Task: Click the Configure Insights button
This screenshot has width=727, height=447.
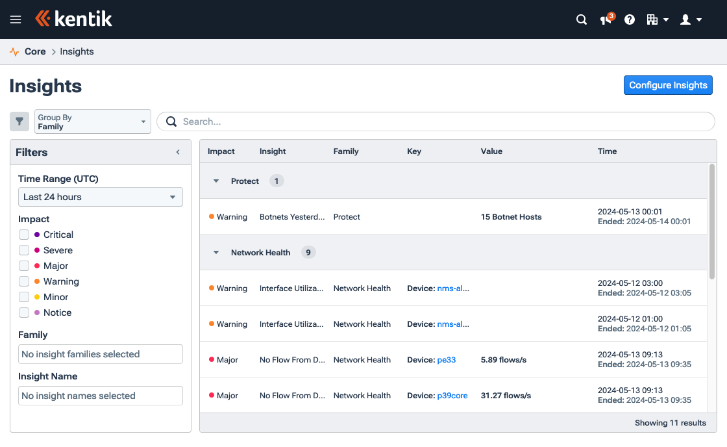Action: pyautogui.click(x=668, y=85)
